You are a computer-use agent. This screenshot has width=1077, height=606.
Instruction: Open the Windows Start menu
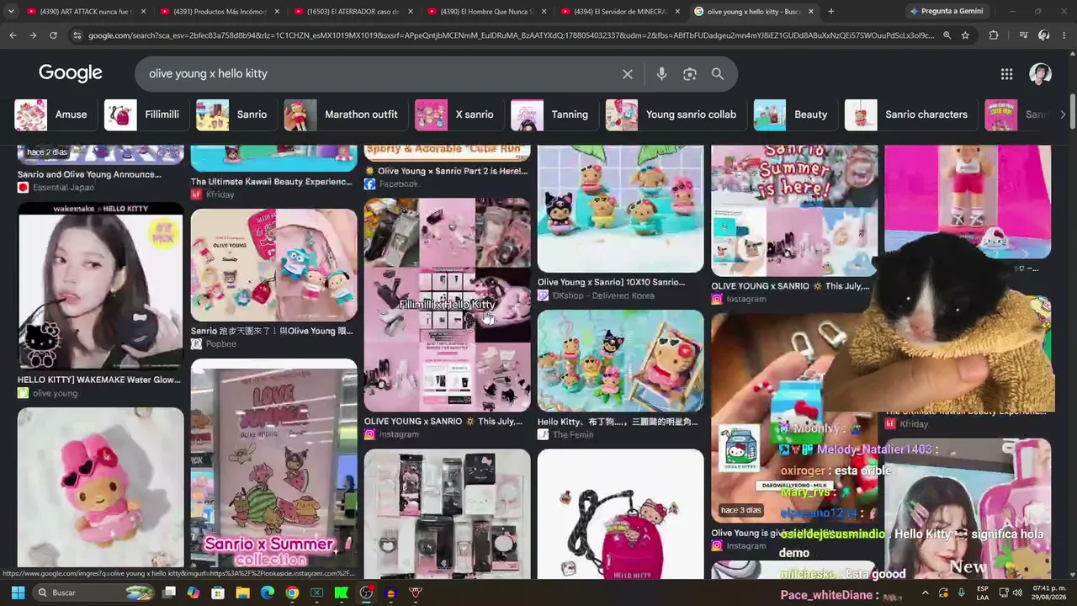pos(18,593)
